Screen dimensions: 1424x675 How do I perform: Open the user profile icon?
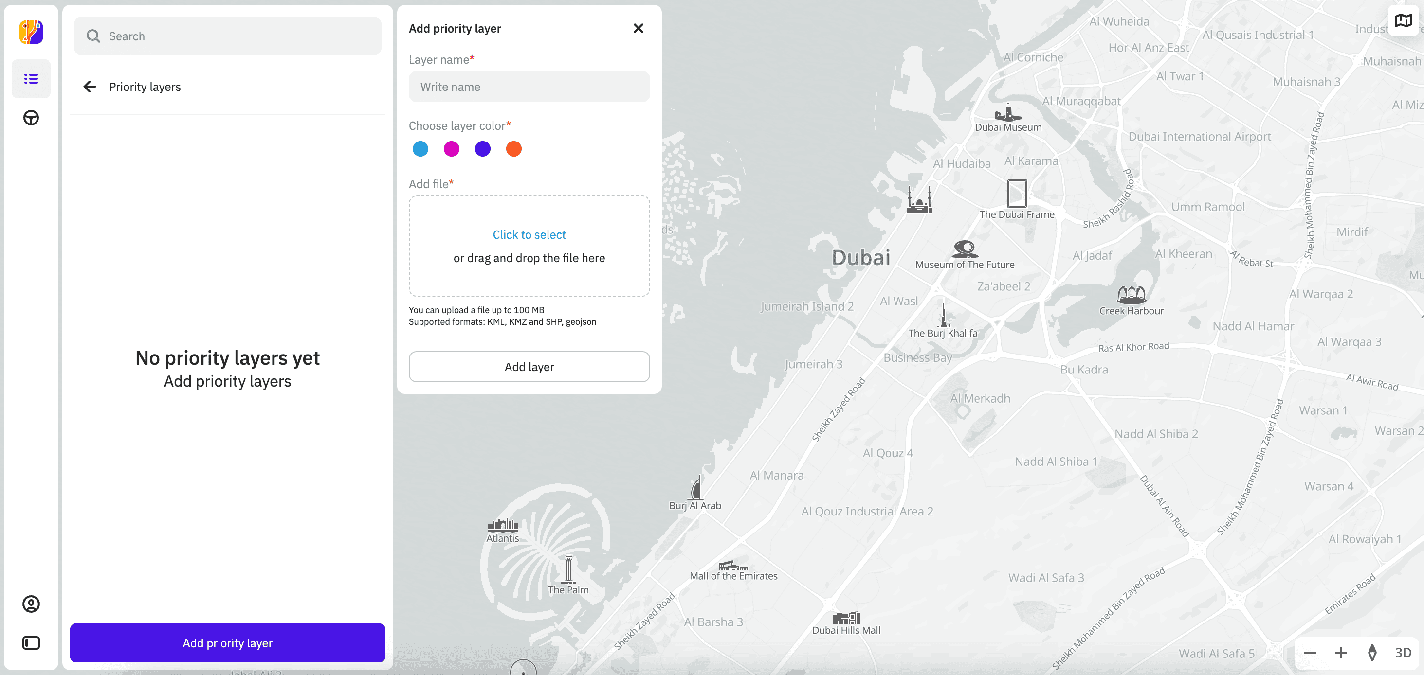pyautogui.click(x=31, y=604)
